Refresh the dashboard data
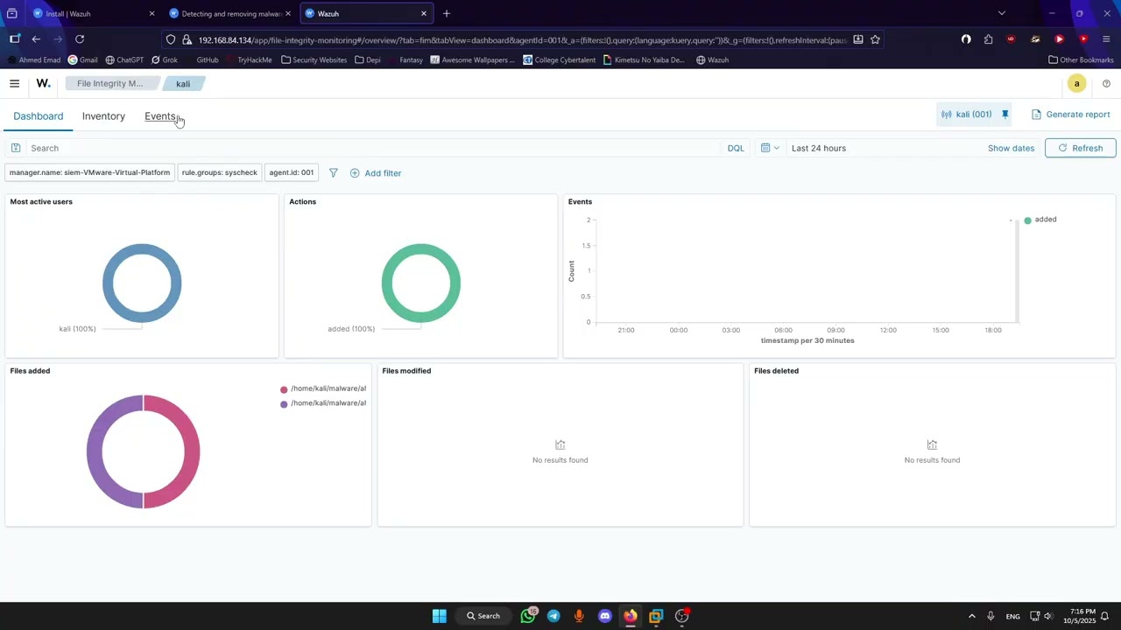Image resolution: width=1121 pixels, height=630 pixels. pyautogui.click(x=1080, y=148)
